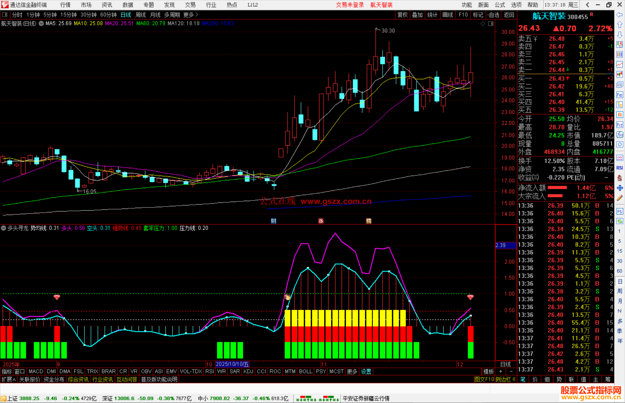
Task: Click the plus zoom button near 模板
Action: [501, 372]
